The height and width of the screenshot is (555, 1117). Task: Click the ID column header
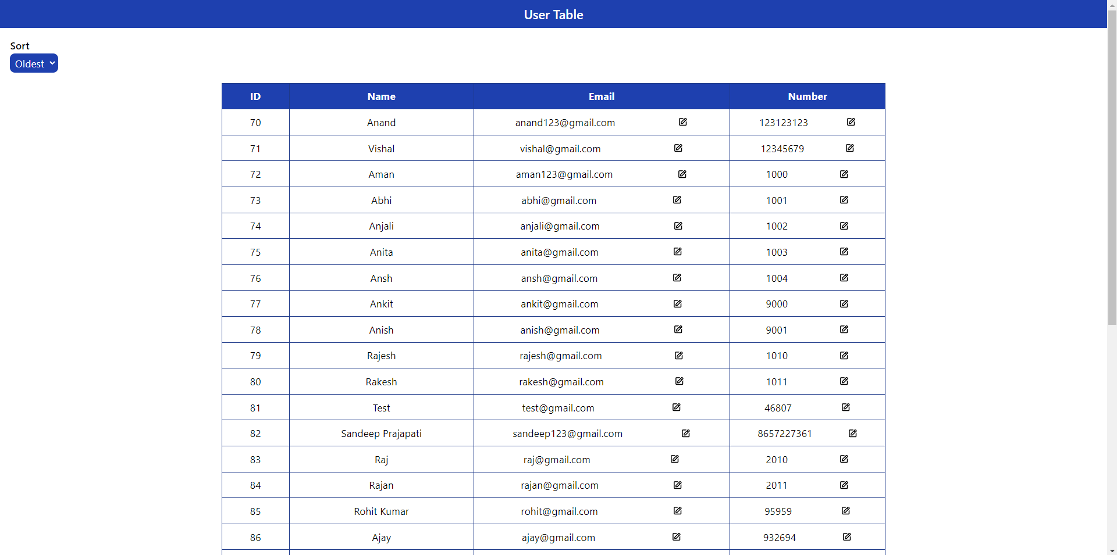coord(255,96)
